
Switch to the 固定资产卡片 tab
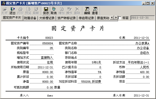[x=12, y=18]
